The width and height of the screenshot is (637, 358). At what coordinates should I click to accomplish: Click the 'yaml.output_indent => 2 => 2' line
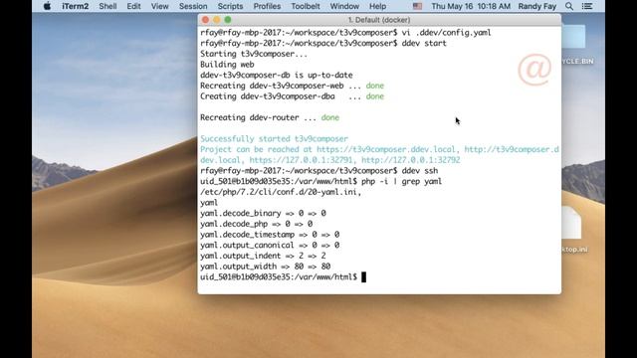[x=263, y=256]
